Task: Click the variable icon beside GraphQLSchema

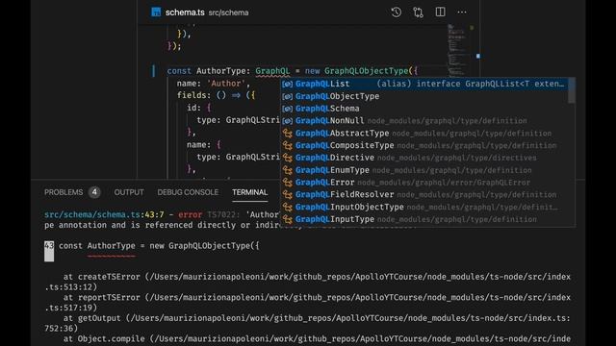Action: [288, 109]
